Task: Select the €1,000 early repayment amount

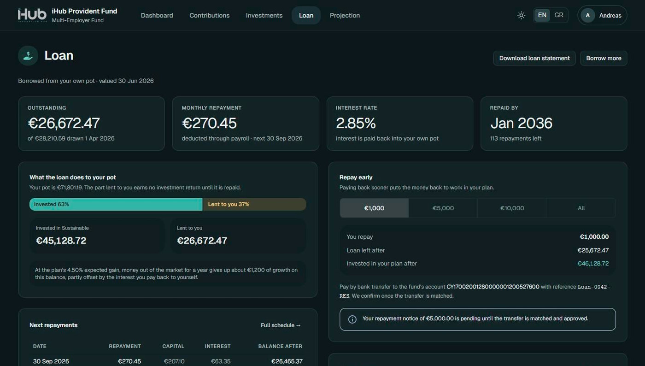Action: (x=374, y=208)
